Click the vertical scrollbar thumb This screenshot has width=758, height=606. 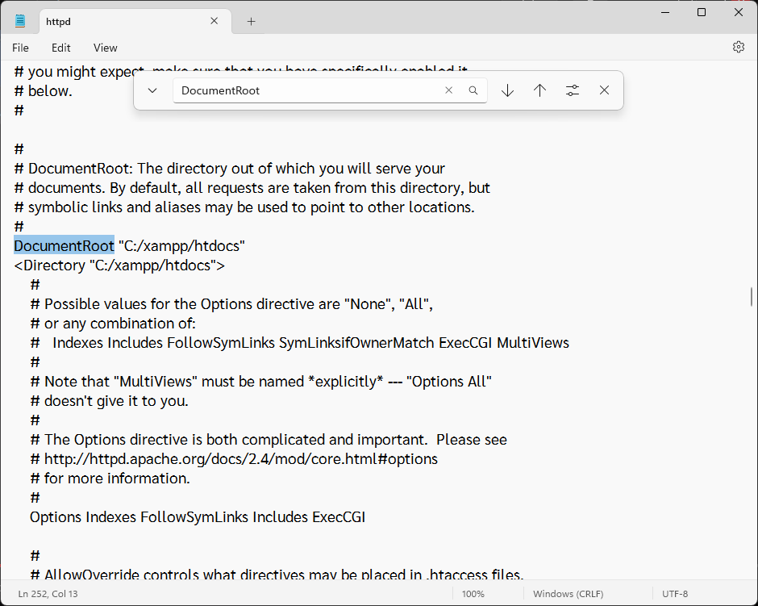[751, 296]
